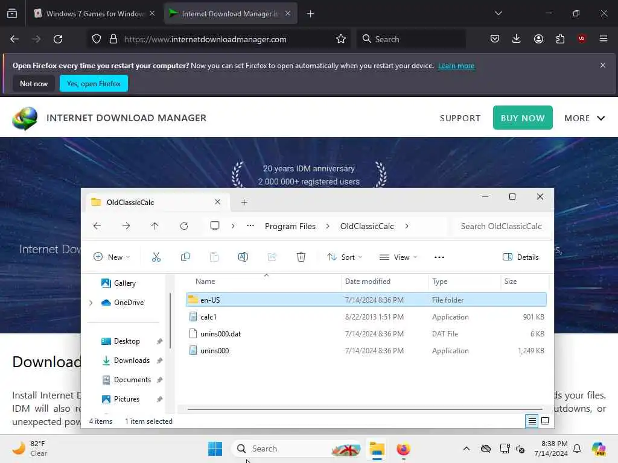Image resolution: width=618 pixels, height=463 pixels.
Task: Click Yes, open Firefox button
Action: coord(94,83)
